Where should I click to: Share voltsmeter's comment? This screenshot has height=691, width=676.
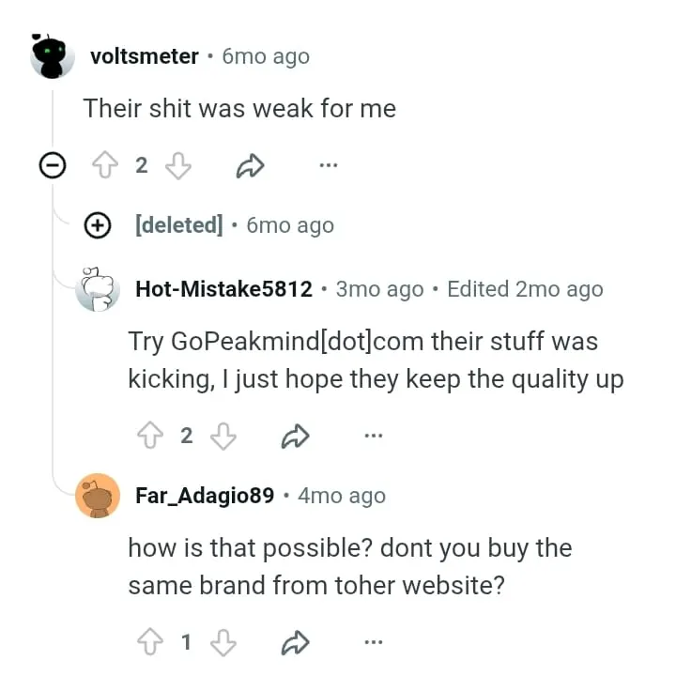tap(250, 166)
